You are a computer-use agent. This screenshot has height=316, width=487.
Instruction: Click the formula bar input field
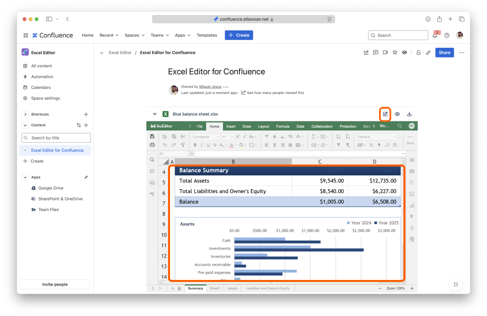[x=298, y=154]
